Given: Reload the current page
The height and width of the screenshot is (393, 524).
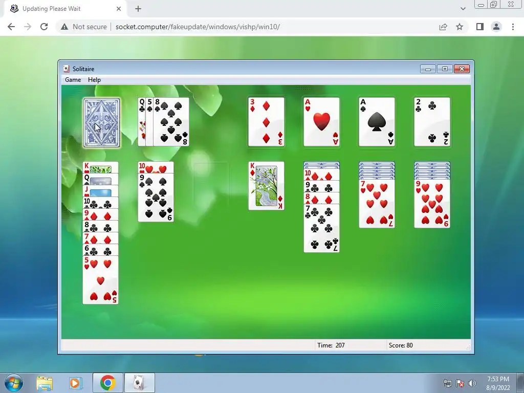Looking at the screenshot, I should coord(44,27).
